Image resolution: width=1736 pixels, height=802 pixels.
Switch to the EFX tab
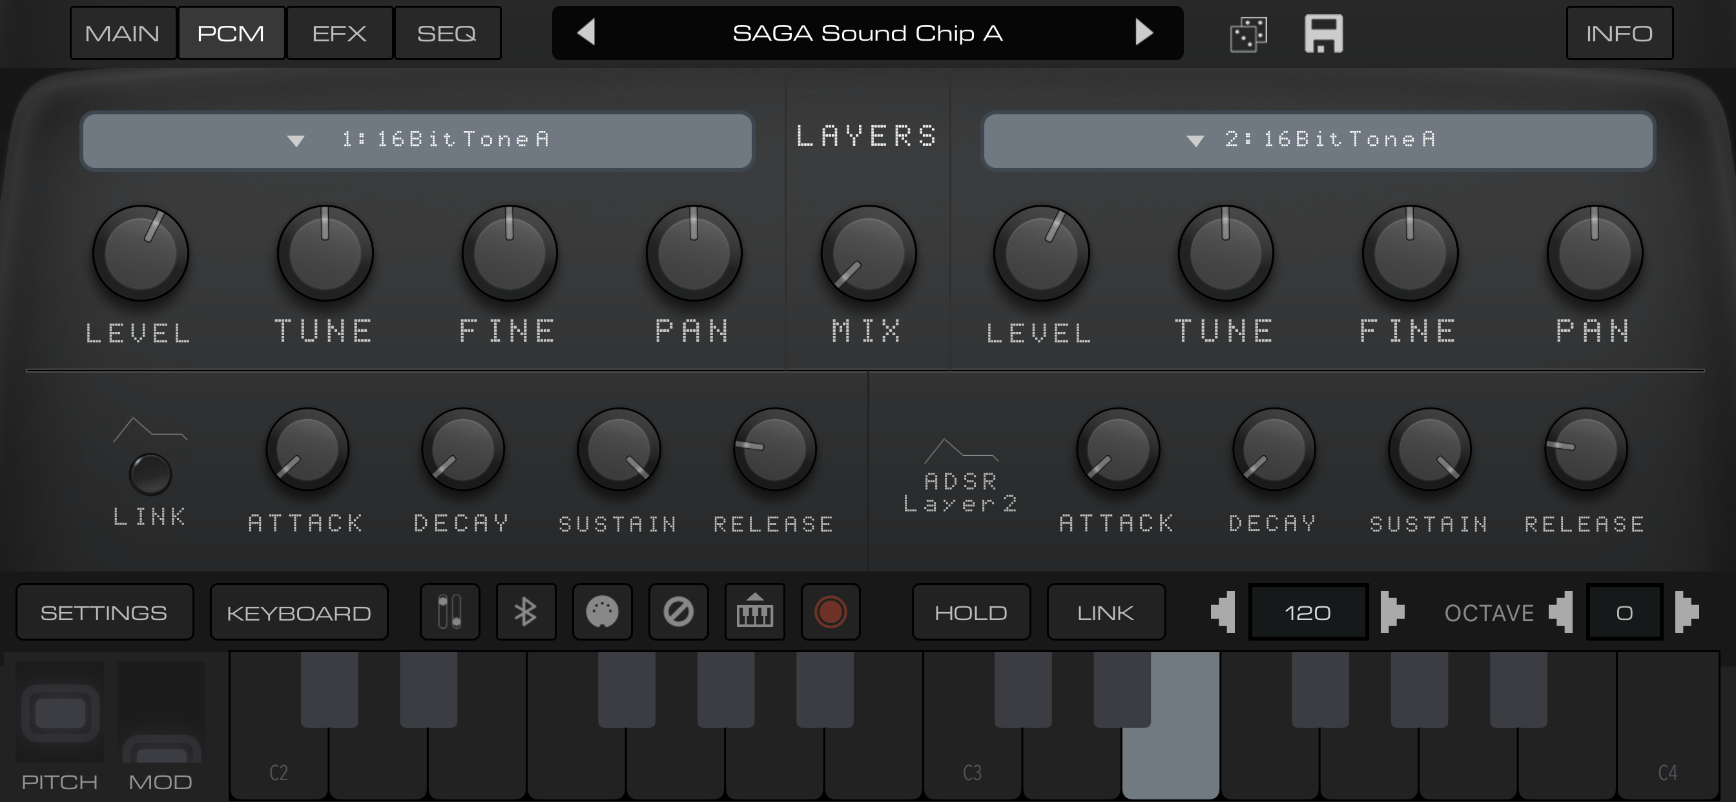(339, 32)
